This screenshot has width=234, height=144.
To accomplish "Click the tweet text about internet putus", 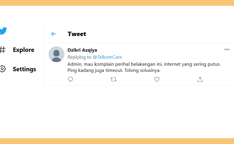I will pos(144,67).
